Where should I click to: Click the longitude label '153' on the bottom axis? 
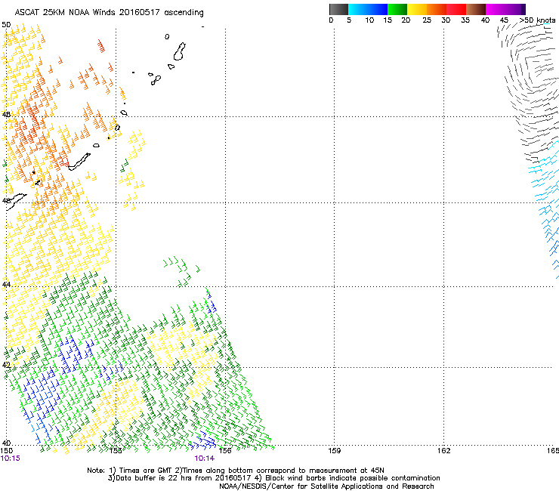click(116, 451)
